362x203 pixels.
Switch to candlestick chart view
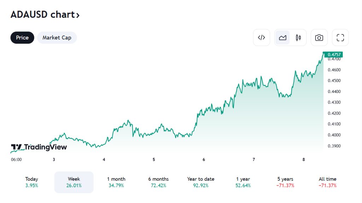298,38
